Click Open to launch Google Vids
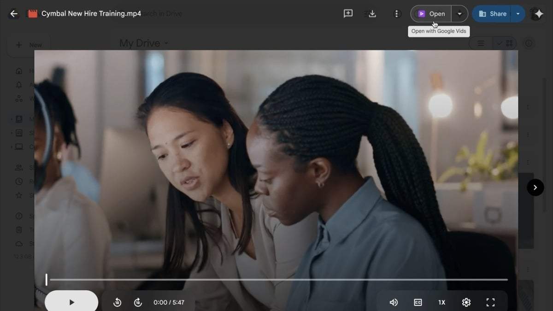 click(x=431, y=14)
